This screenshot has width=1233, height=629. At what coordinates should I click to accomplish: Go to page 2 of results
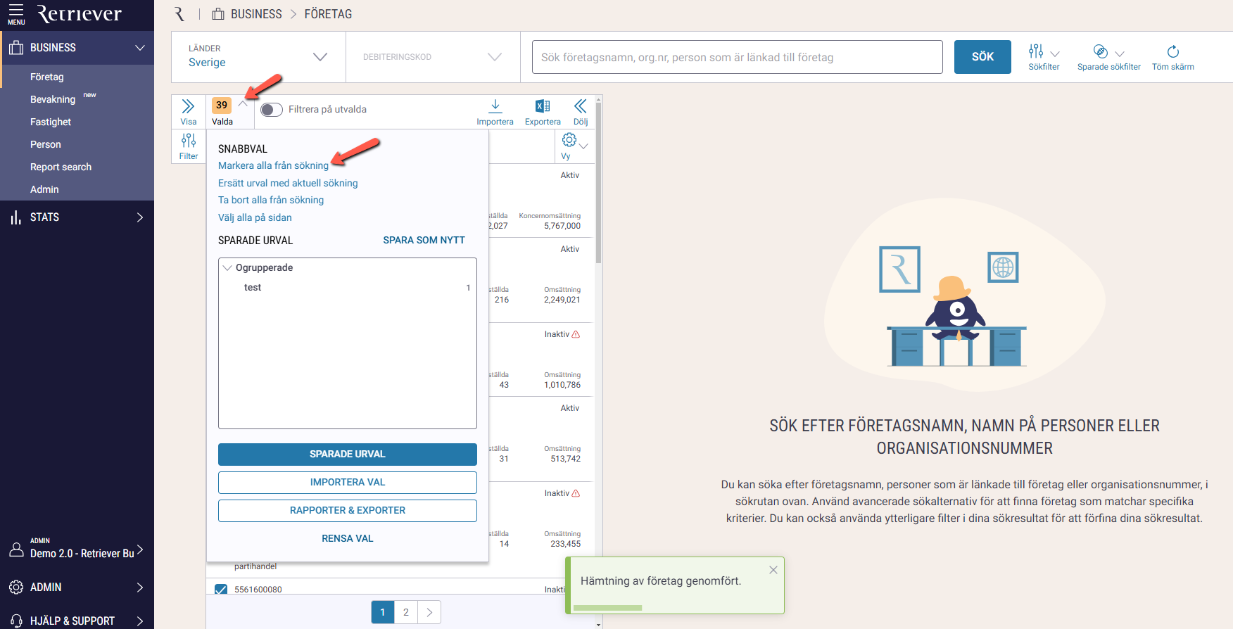(406, 612)
